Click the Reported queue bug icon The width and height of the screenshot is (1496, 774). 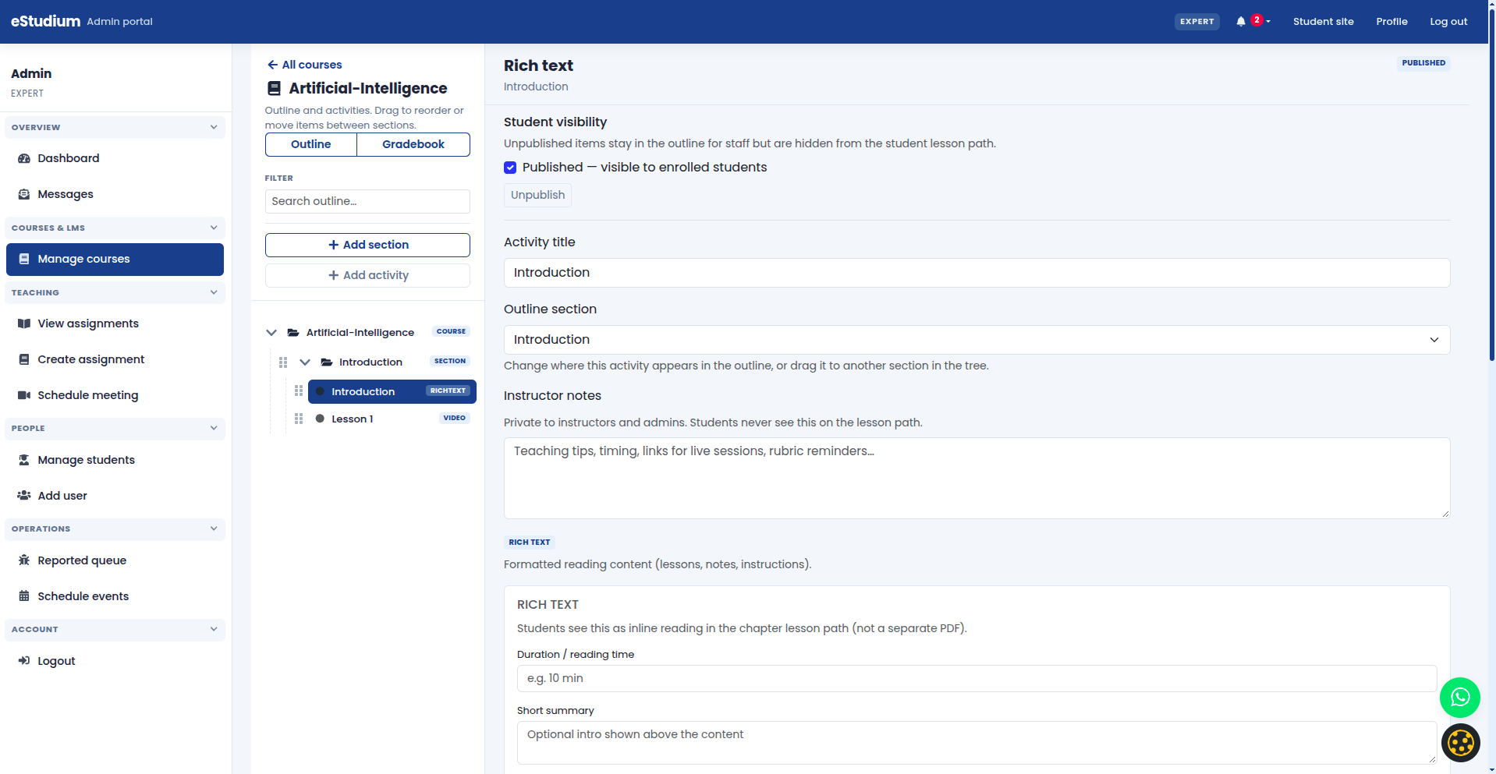pos(24,560)
